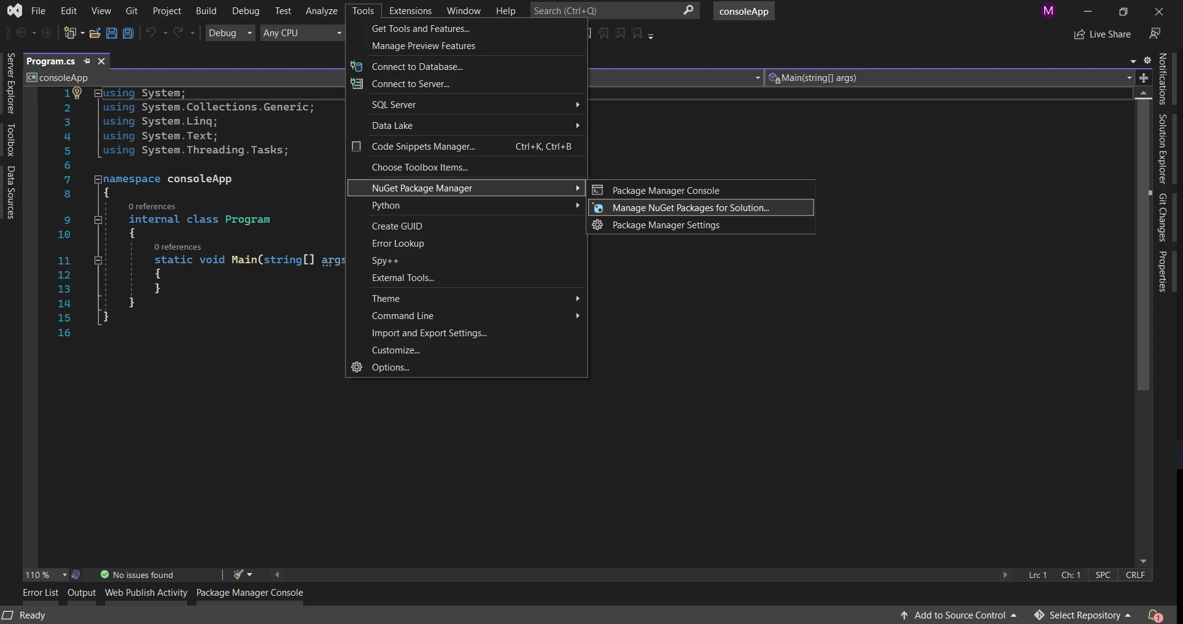Open the Package Manager Console menu item
This screenshot has height=624, width=1183.
pyautogui.click(x=665, y=191)
